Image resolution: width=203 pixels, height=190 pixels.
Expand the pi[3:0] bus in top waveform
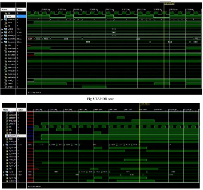pyautogui.click(x=2, y=29)
